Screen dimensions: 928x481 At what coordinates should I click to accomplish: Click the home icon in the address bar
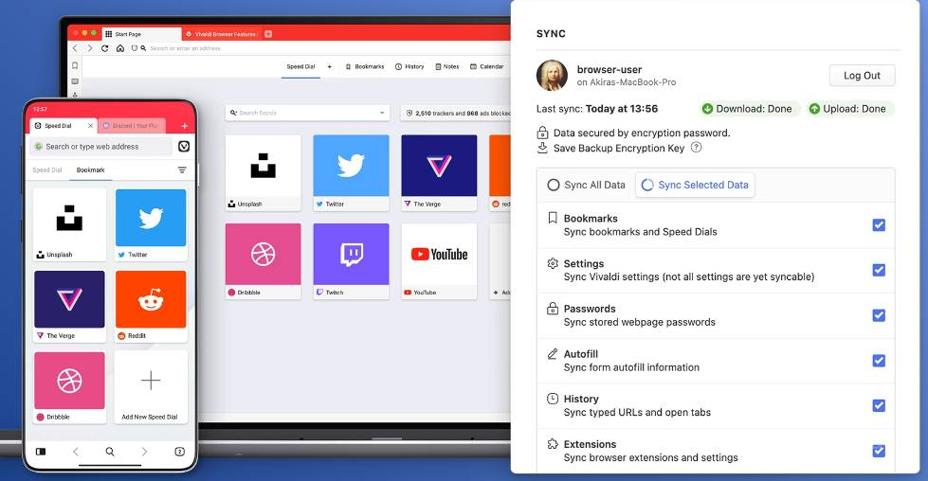click(119, 48)
